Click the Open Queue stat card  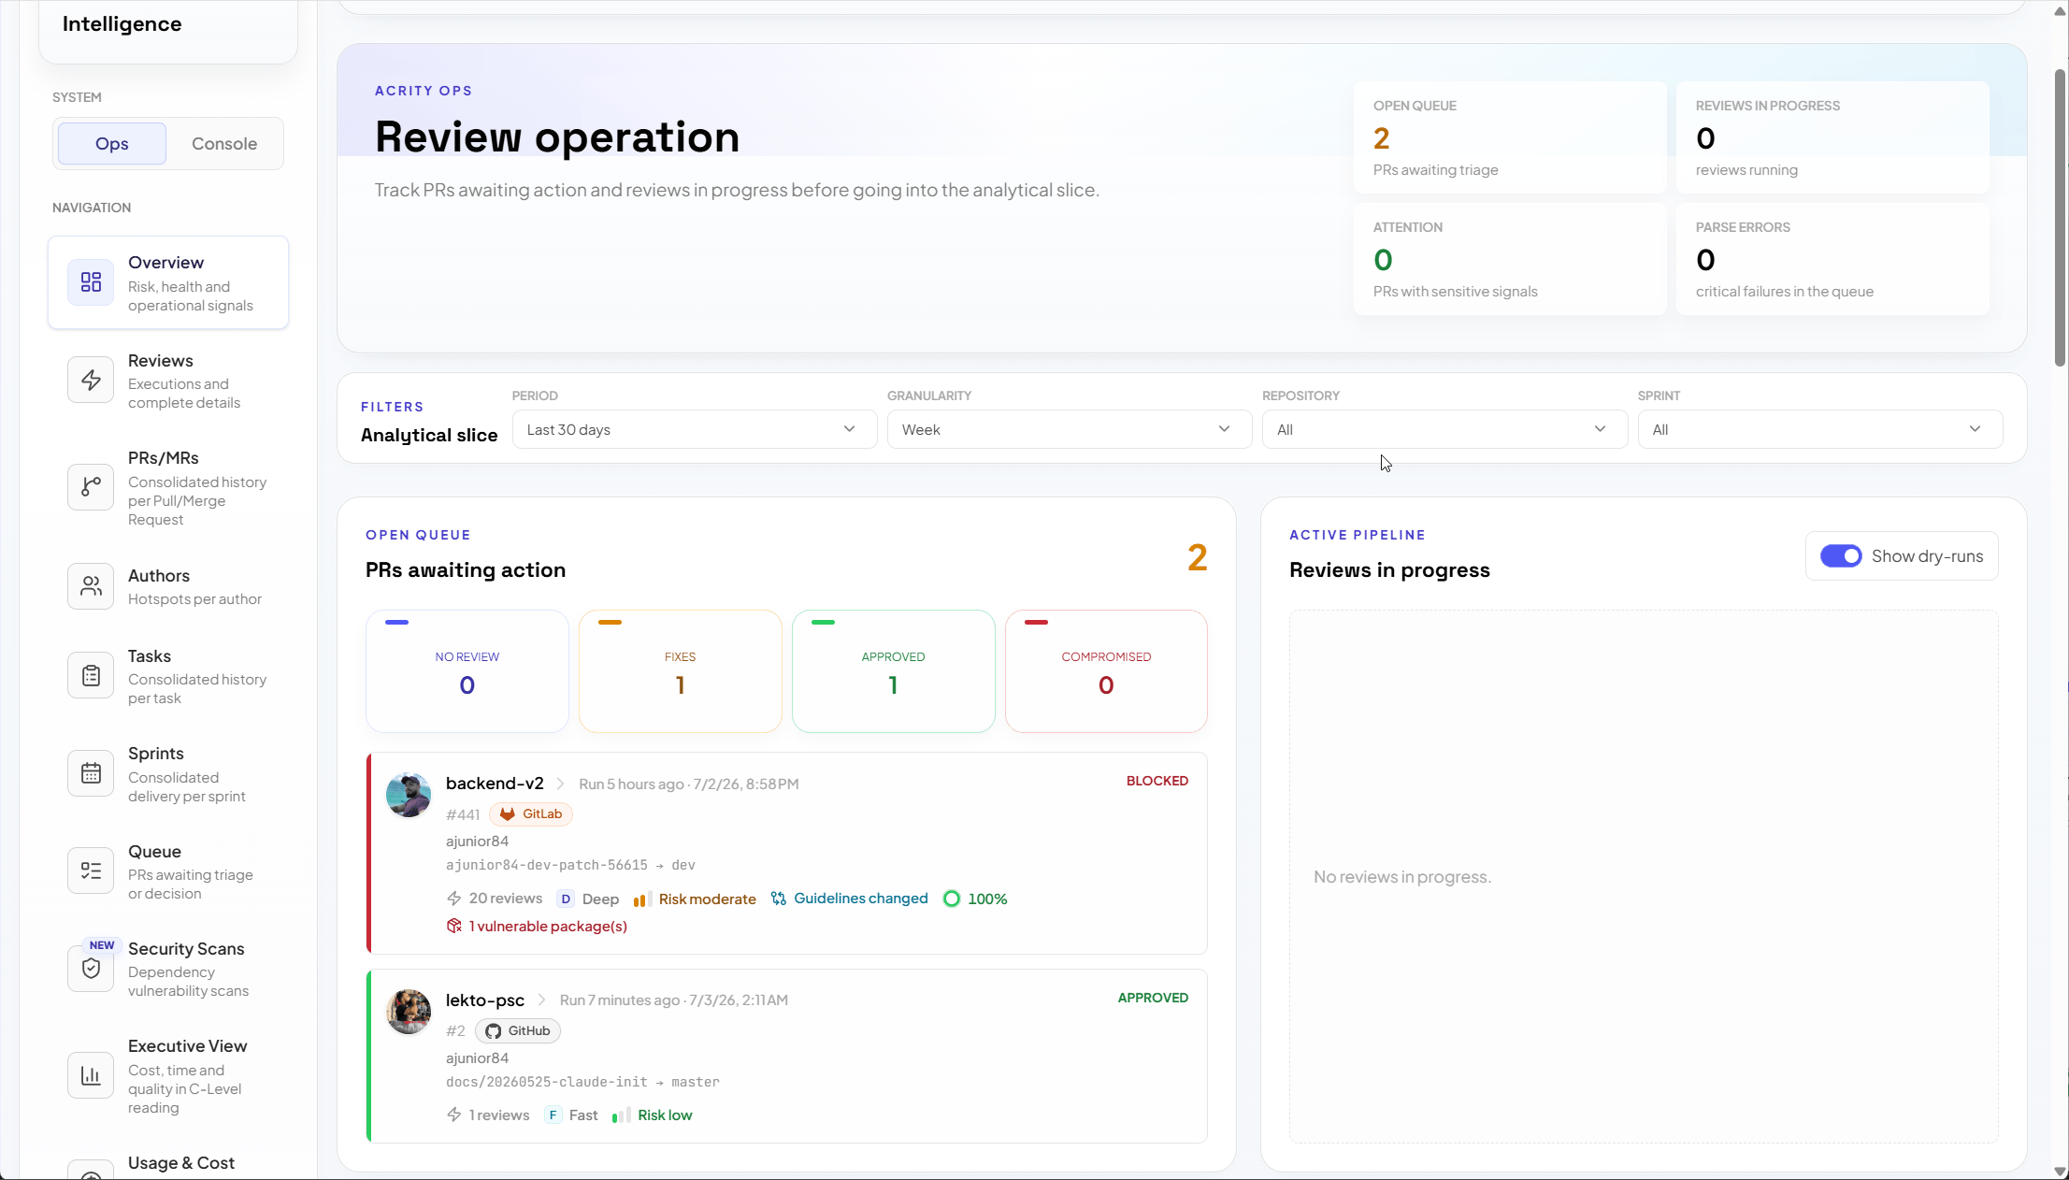click(x=1510, y=137)
